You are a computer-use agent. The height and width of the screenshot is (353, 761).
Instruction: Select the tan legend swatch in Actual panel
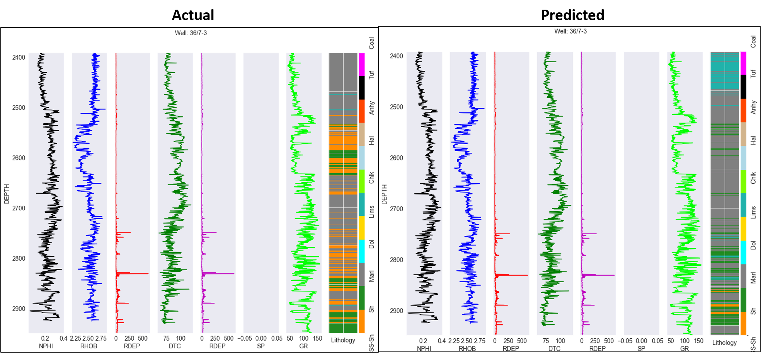click(x=362, y=135)
